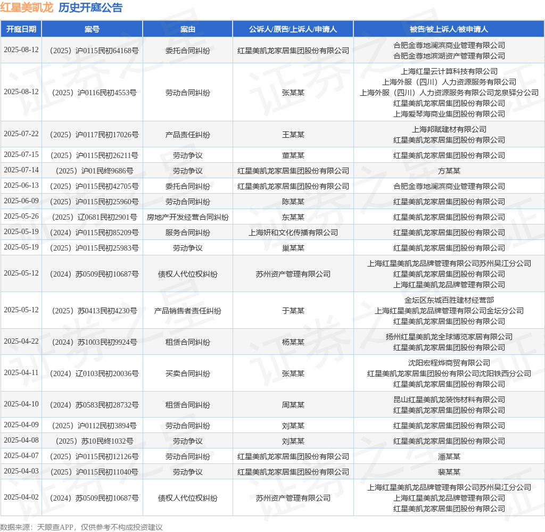
Task: Click defendant 沈阳宏程烨商贸有限公司
Action: click(x=449, y=363)
